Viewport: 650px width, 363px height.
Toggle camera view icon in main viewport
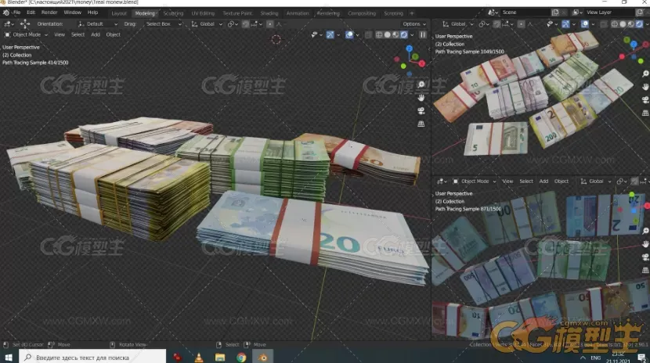pyautogui.click(x=421, y=110)
